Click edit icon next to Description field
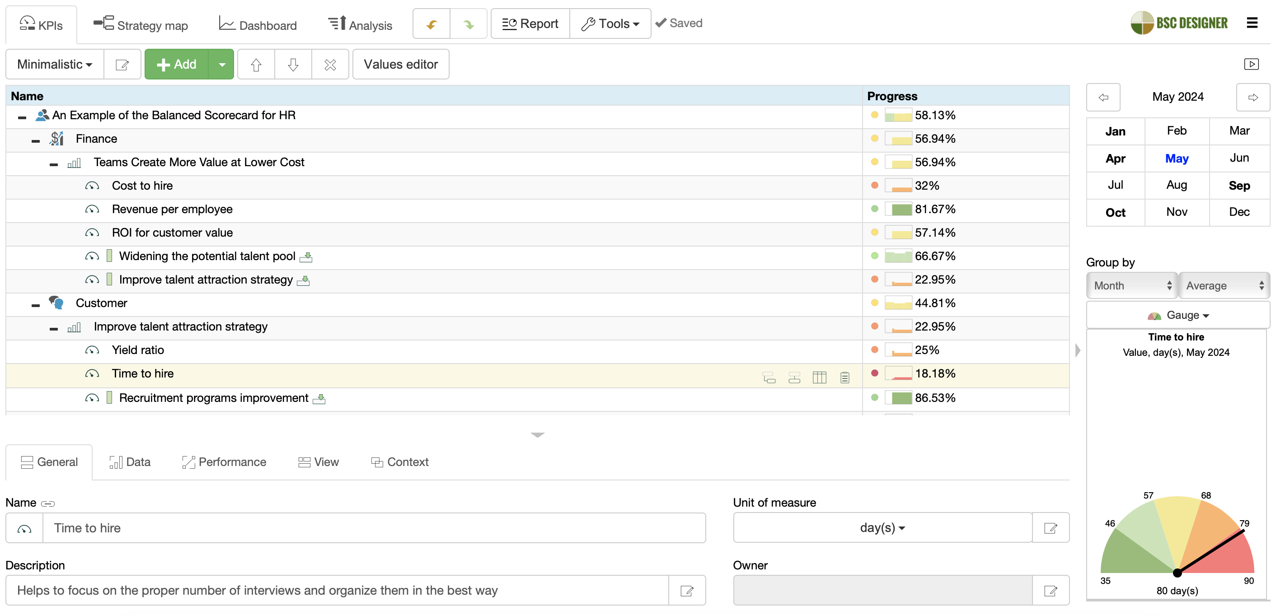The height and width of the screenshot is (615, 1276). pyautogui.click(x=686, y=590)
